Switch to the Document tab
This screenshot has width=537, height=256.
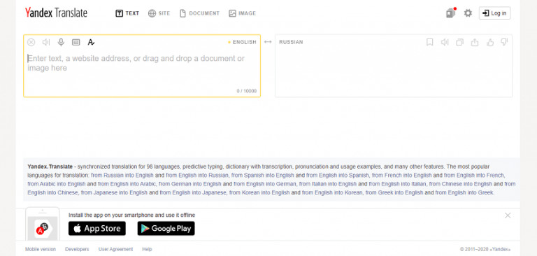[x=199, y=13]
